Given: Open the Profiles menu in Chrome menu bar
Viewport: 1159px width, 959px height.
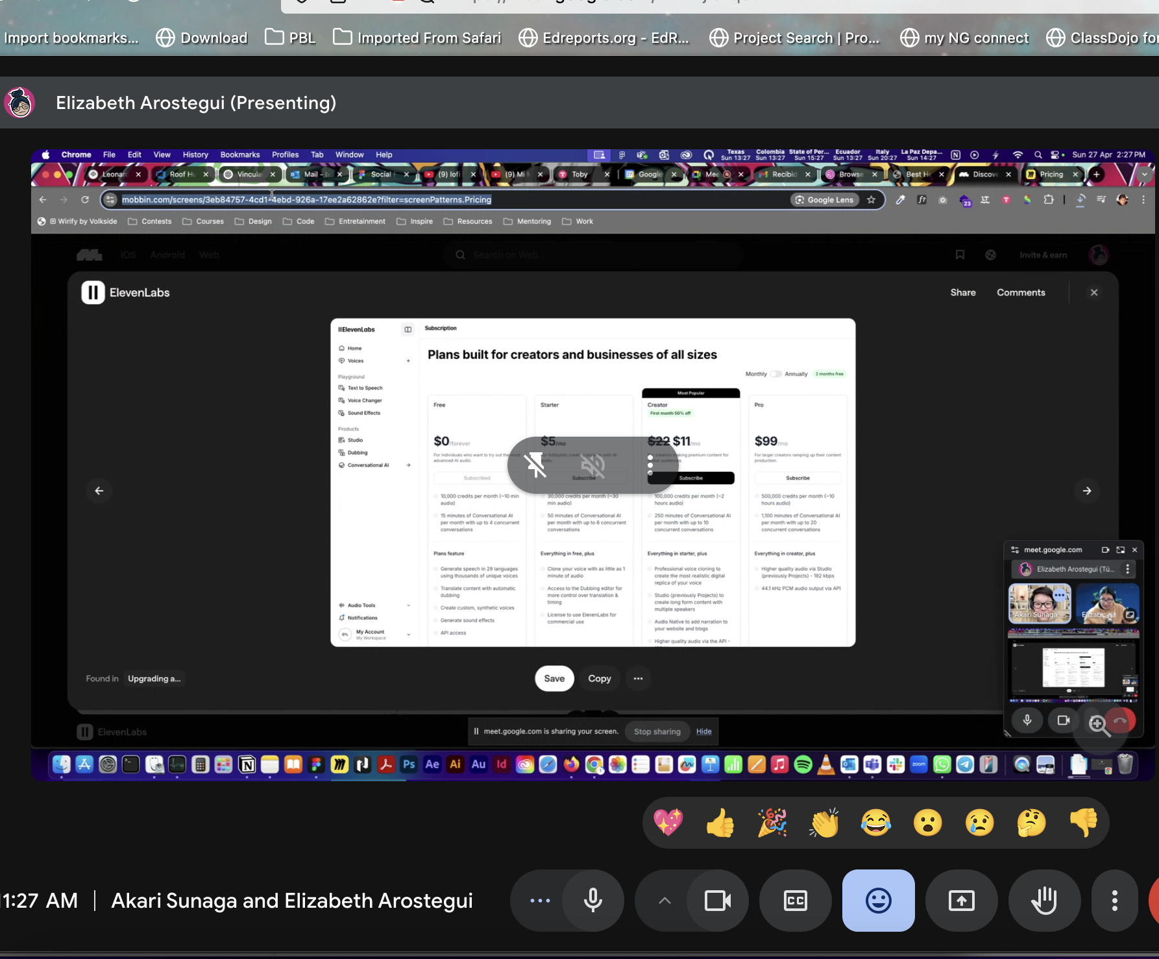Looking at the screenshot, I should [x=285, y=155].
